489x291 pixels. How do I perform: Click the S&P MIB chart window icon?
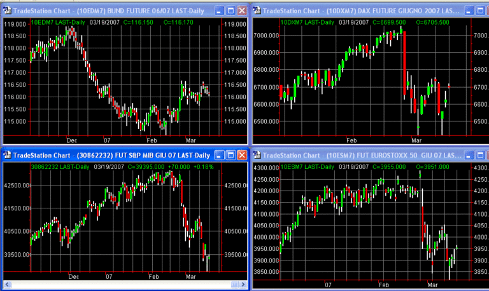7,155
